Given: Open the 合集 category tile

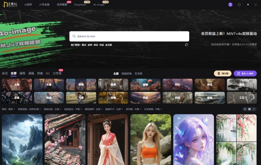Looking at the screenshot, I should click(17, 98).
